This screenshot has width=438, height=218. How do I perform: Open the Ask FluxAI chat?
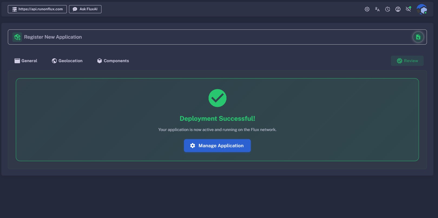point(85,9)
